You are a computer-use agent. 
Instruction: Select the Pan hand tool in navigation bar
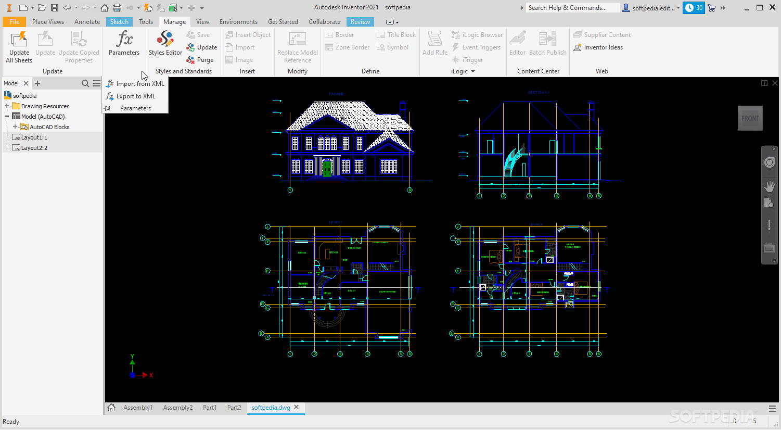tap(770, 186)
